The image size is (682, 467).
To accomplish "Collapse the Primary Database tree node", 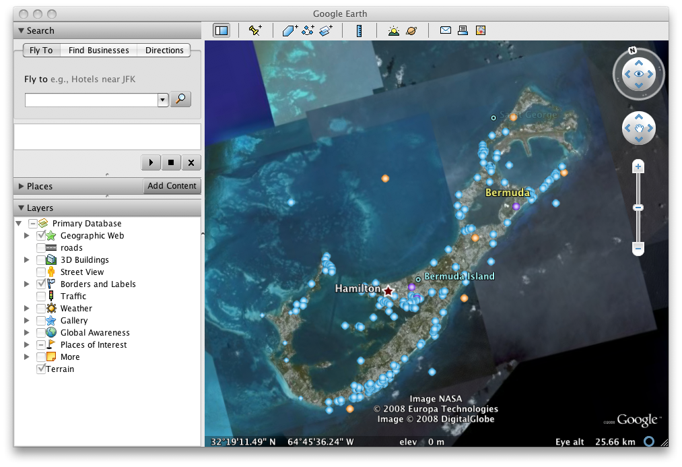I will point(18,223).
